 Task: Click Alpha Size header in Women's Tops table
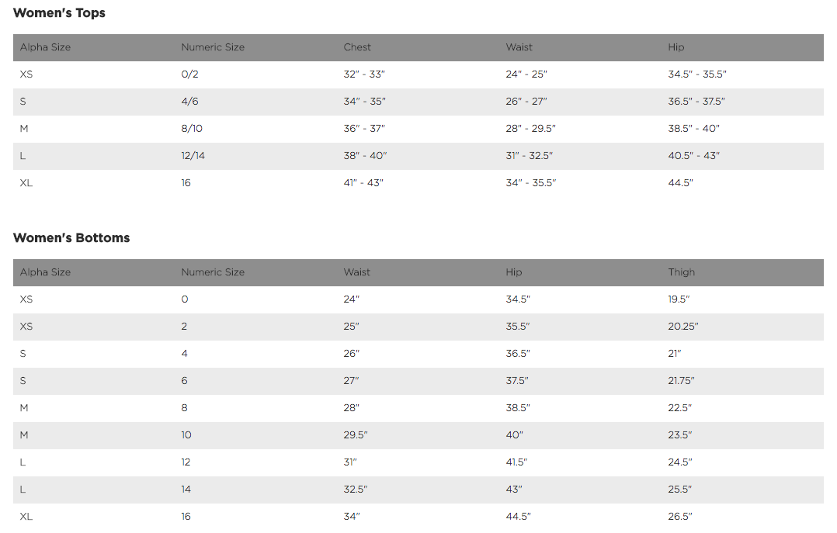(45, 47)
